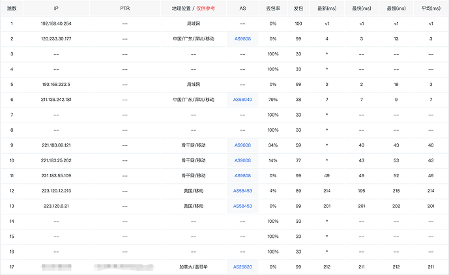The width and height of the screenshot is (449, 275).
Task: Open the AS9808 link for 221.183.25.202
Action: 242,160
